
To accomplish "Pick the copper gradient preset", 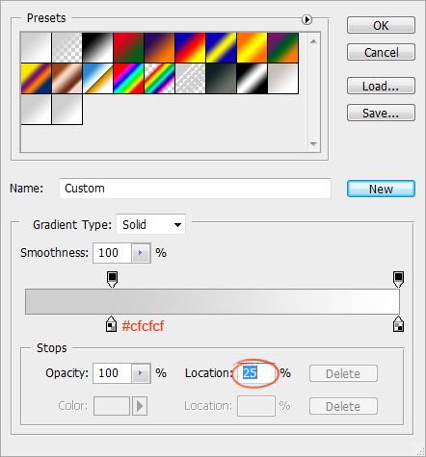I will (67, 79).
